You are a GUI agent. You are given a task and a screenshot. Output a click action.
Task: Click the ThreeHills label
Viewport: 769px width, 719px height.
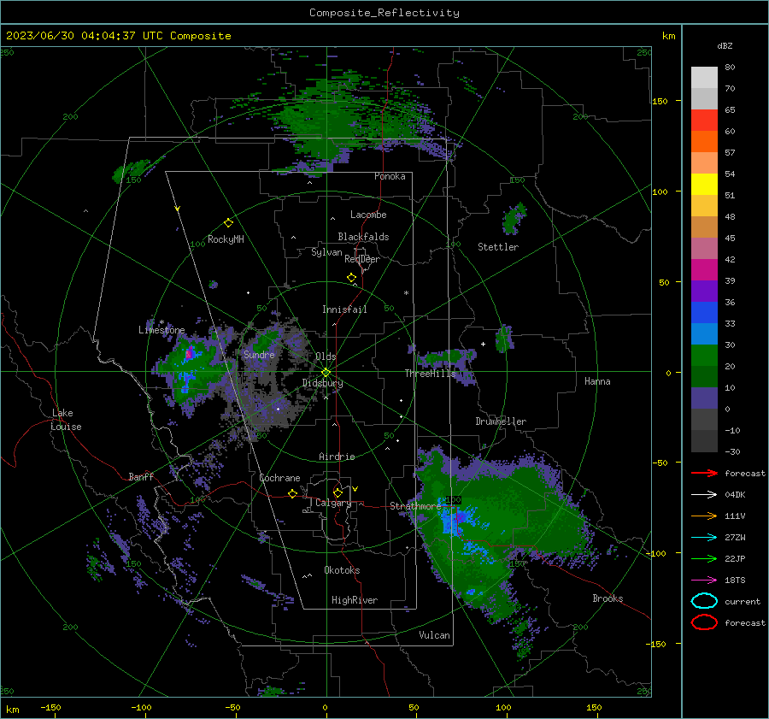click(430, 374)
